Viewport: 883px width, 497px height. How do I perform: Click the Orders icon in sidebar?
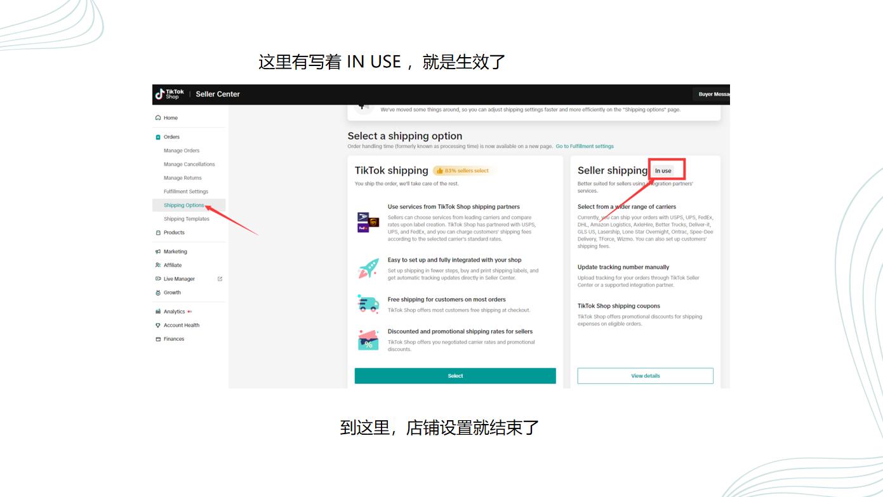[158, 137]
